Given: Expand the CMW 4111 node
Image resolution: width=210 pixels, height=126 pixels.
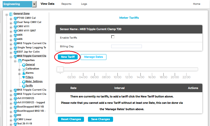Looking at the screenshot, I should click(11, 27).
